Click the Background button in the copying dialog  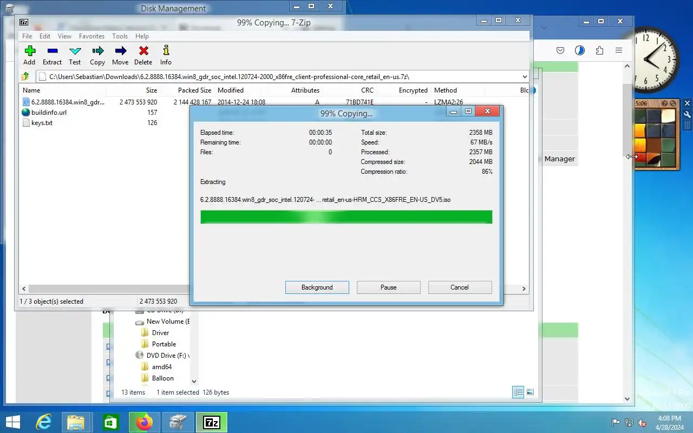click(317, 287)
